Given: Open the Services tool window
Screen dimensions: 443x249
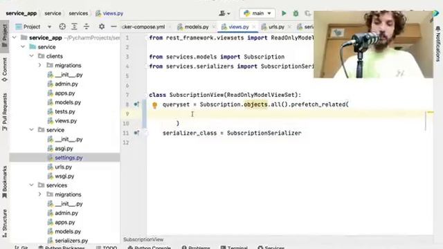Looking at the screenshot, I should click(271, 248).
